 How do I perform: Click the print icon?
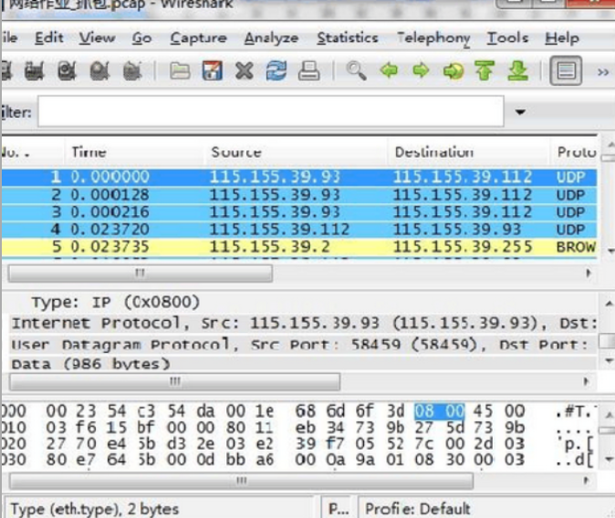[x=309, y=71]
